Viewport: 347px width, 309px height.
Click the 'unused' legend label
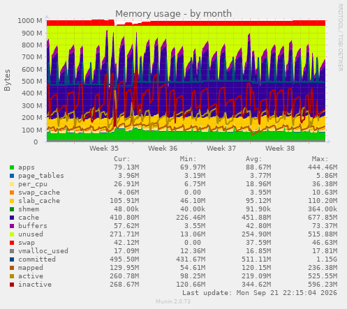pos(31,234)
